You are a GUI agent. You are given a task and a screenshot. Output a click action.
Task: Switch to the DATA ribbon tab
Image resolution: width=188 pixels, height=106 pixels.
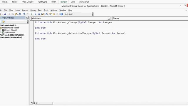click(54, 2)
